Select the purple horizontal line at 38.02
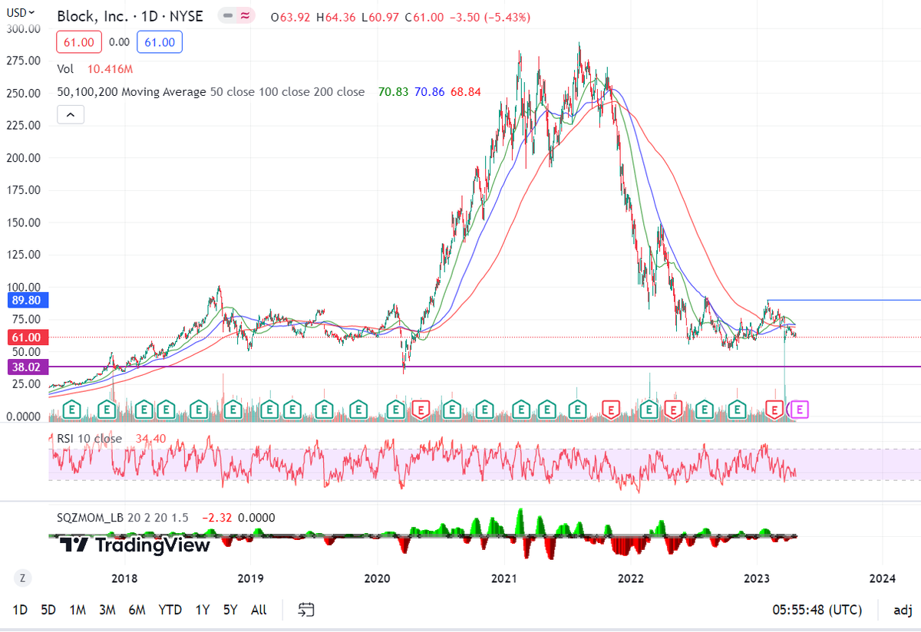The height and width of the screenshot is (632, 921). tap(484, 367)
